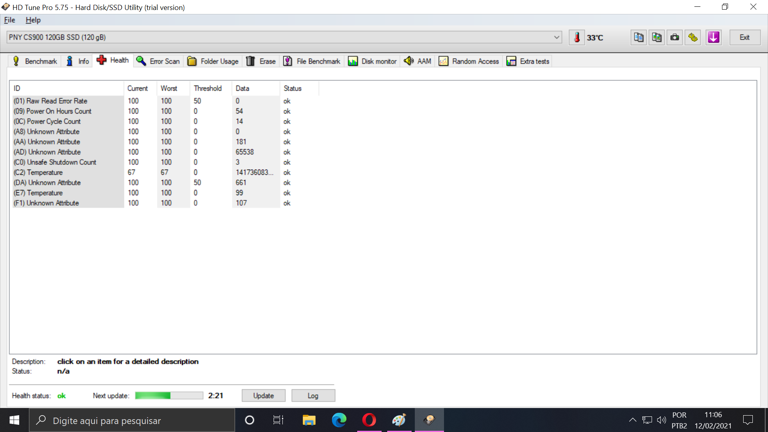Open the Help menu
Image resolution: width=768 pixels, height=432 pixels.
click(33, 20)
